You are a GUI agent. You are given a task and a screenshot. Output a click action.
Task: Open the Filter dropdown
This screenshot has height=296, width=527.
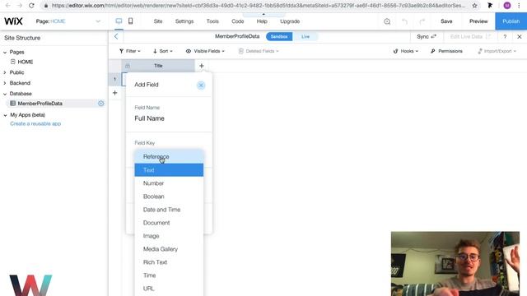pos(130,51)
